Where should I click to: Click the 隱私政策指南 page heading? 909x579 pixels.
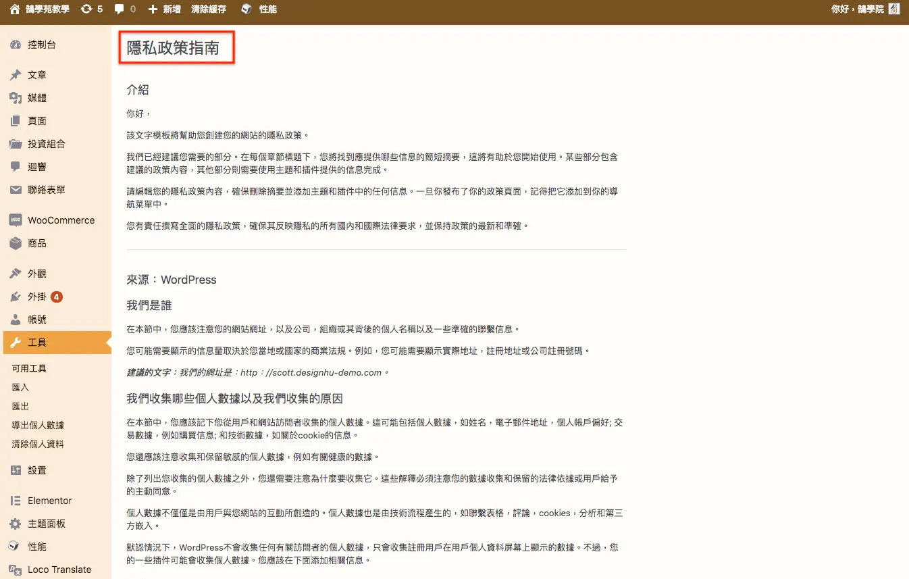(173, 48)
